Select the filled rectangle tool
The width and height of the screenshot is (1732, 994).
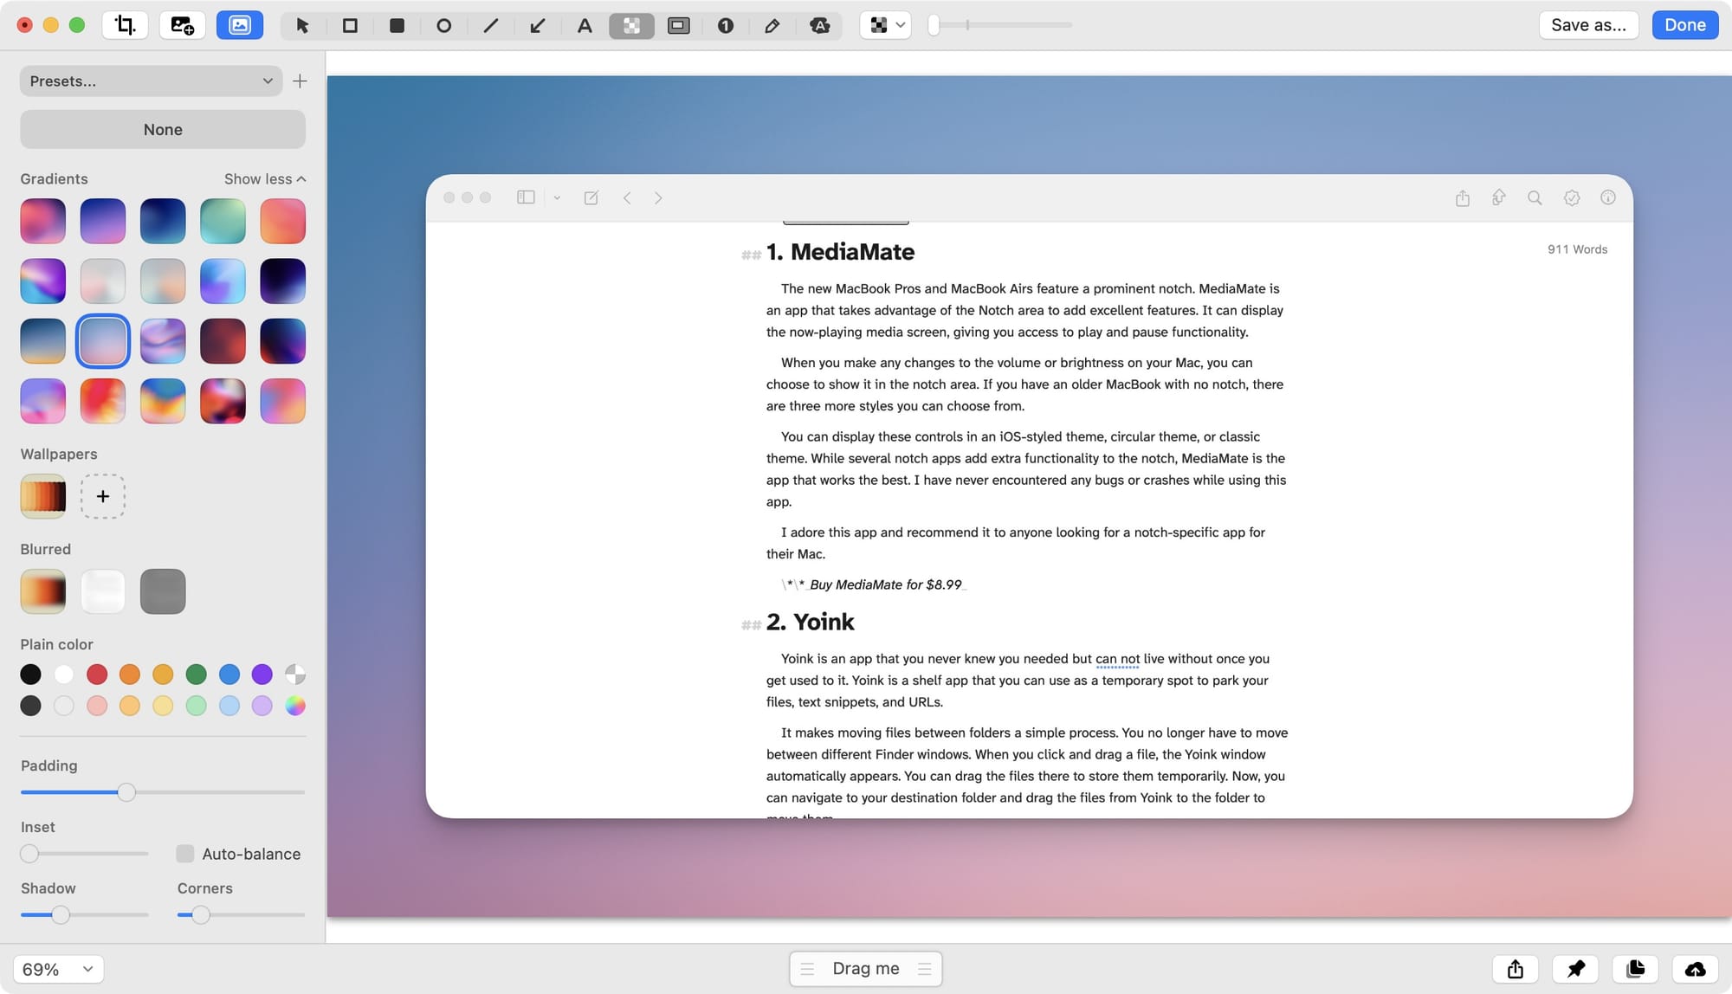pos(397,25)
